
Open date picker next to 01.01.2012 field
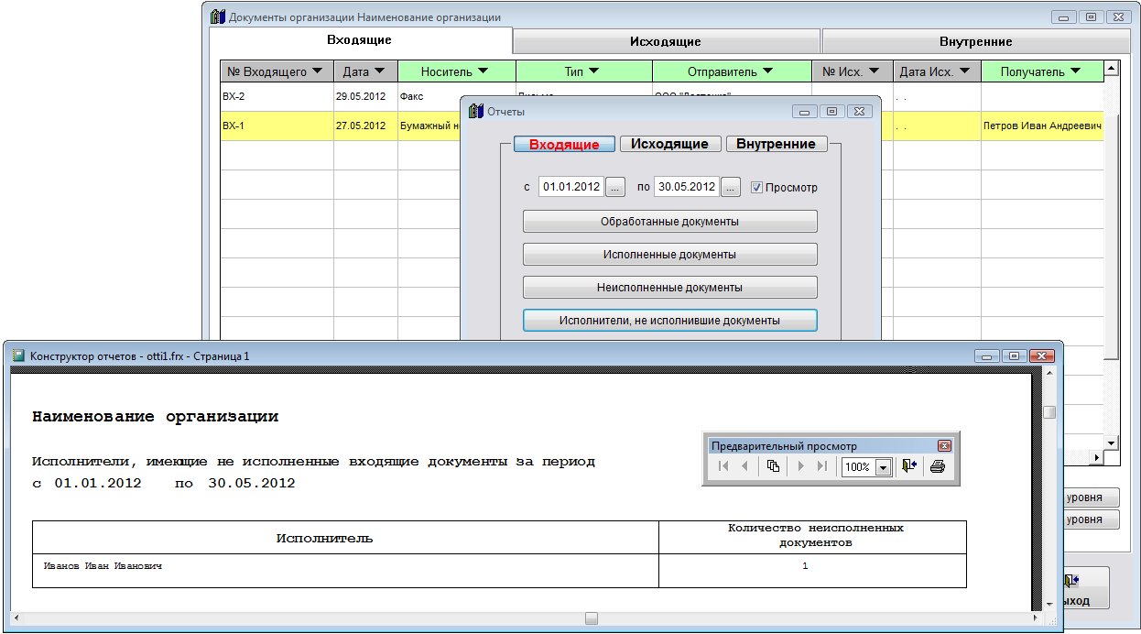click(x=615, y=187)
